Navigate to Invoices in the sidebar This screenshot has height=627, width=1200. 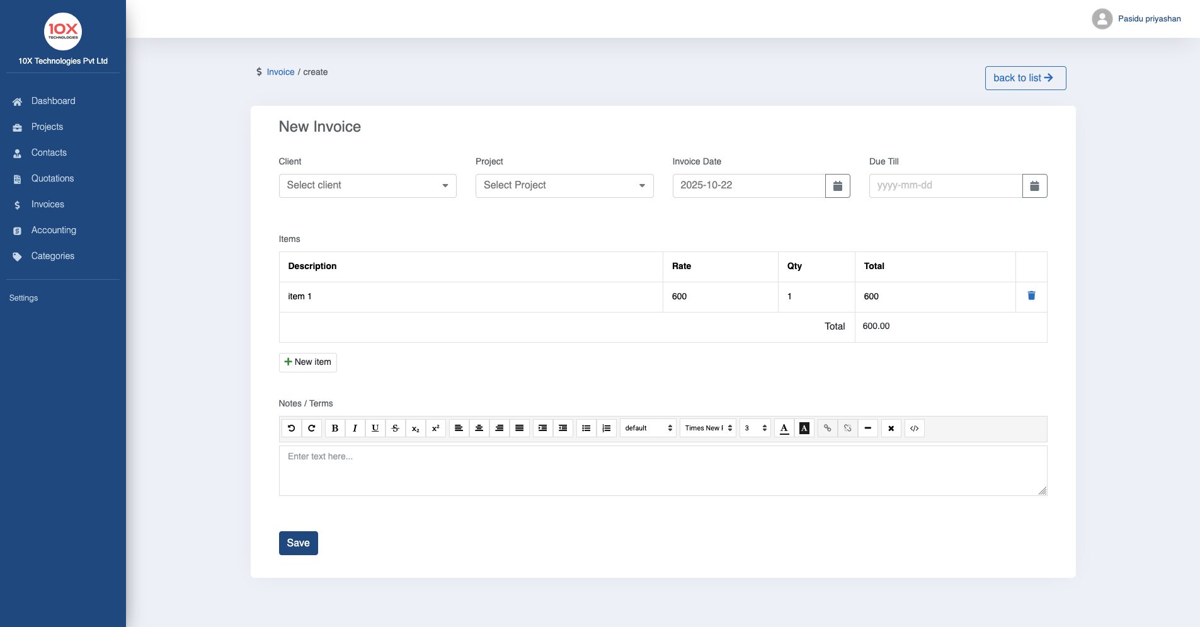click(47, 204)
